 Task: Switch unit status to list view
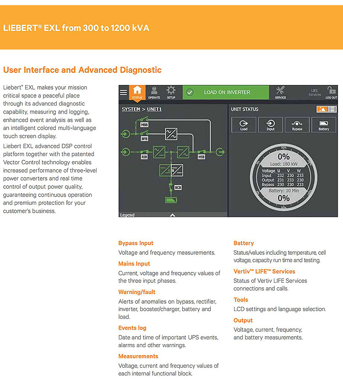(x=332, y=109)
